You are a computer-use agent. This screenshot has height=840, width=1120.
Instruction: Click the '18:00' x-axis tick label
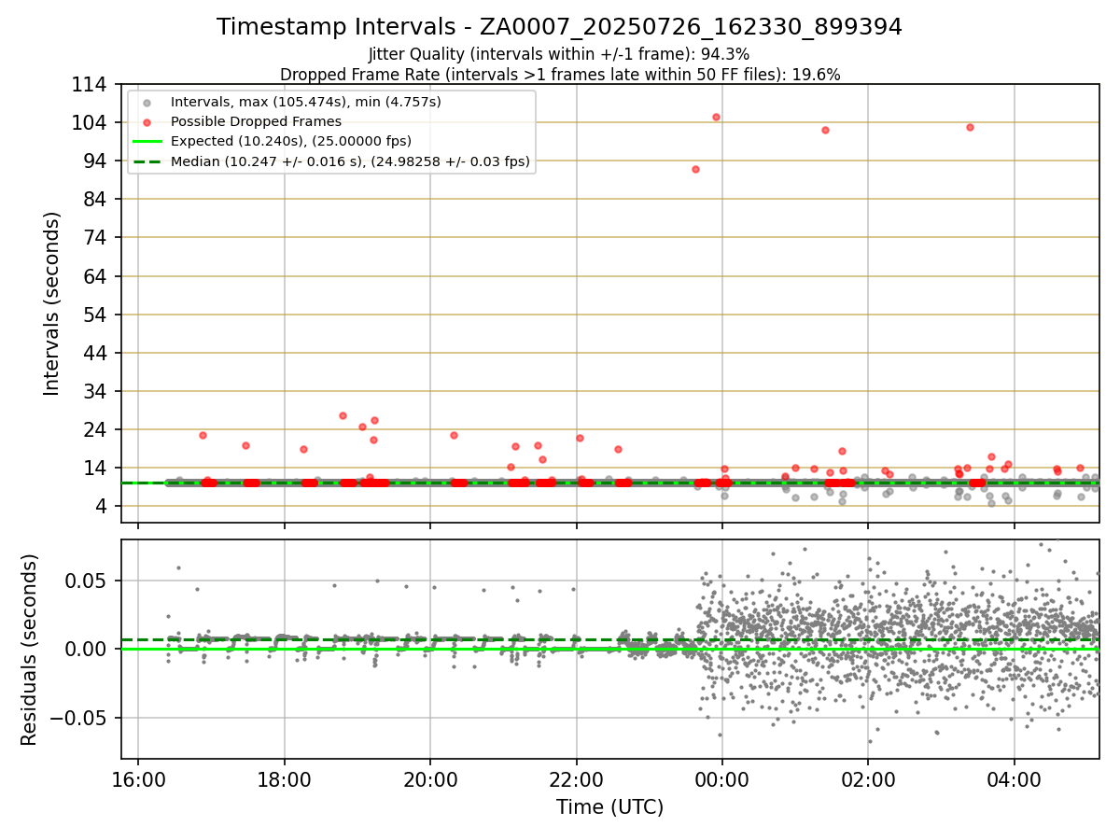coord(284,778)
